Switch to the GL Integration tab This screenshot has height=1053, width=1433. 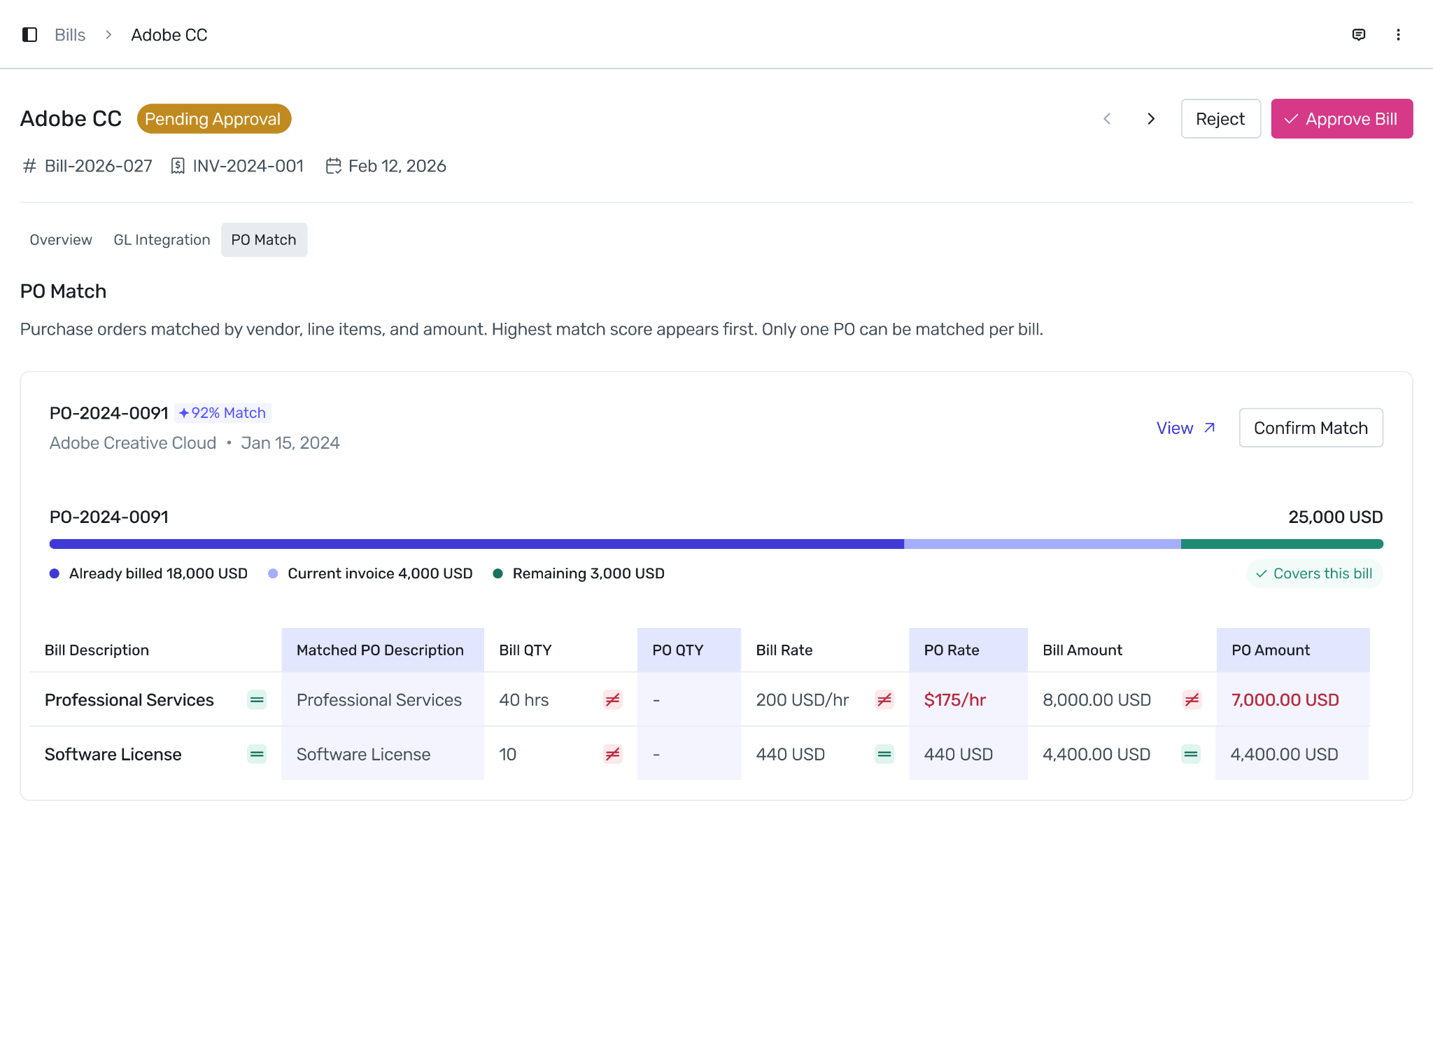pos(162,239)
